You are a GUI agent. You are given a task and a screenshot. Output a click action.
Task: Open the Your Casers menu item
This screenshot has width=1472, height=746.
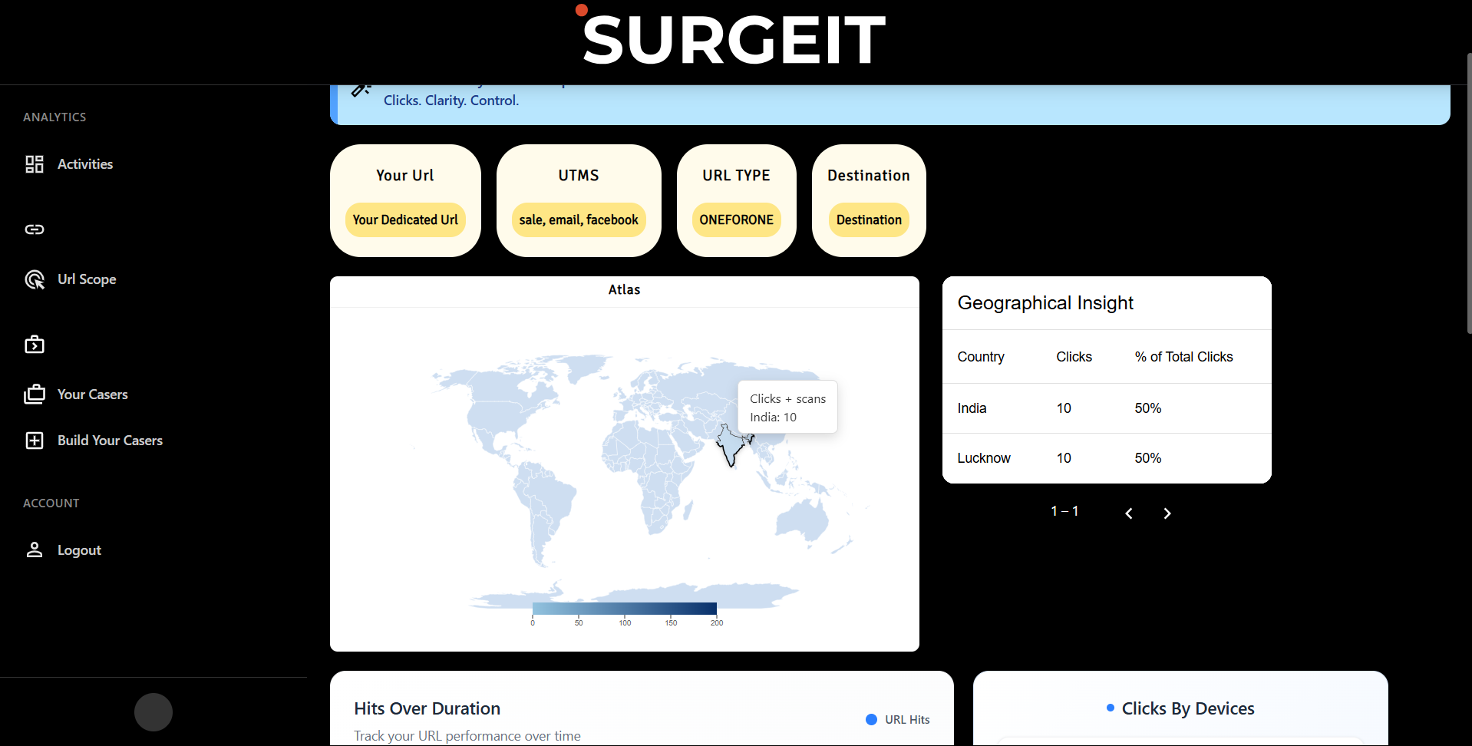point(93,394)
